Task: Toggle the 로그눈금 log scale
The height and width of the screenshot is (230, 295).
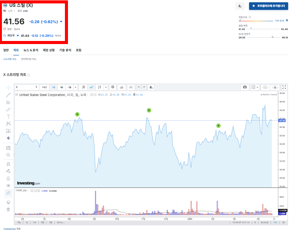Action: (x=264, y=222)
